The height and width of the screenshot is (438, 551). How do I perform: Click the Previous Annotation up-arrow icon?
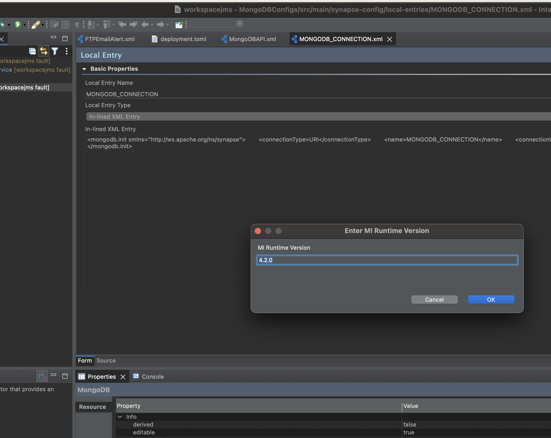(107, 24)
